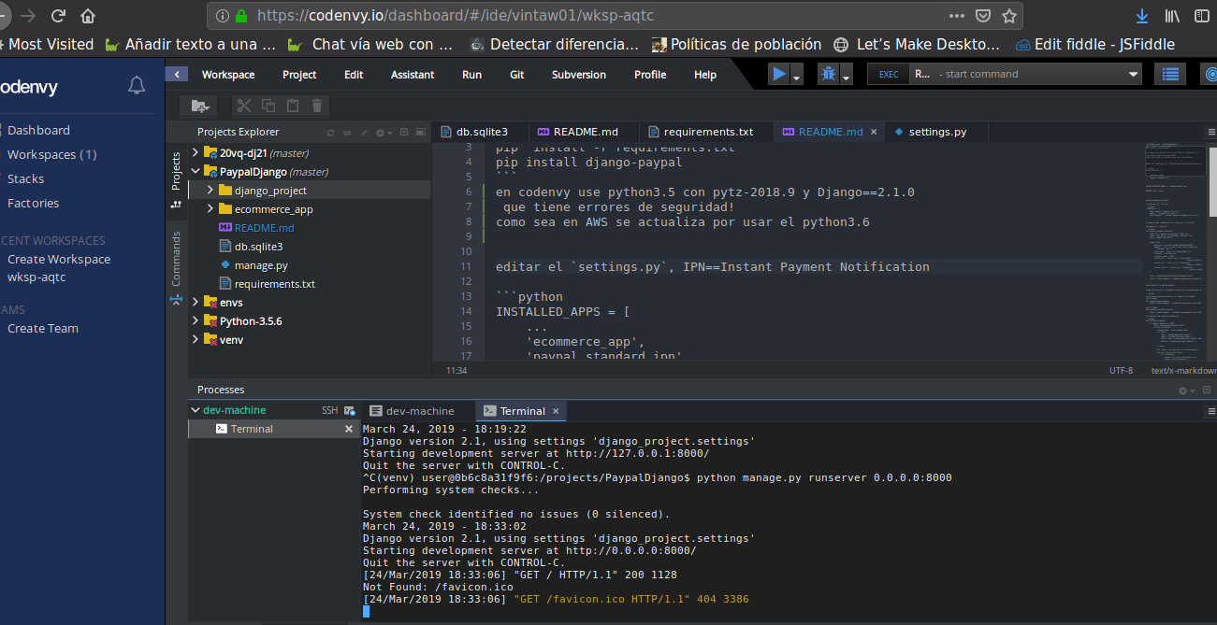Expand the envs folder
Viewport: 1217px width, 625px height.
(x=196, y=303)
